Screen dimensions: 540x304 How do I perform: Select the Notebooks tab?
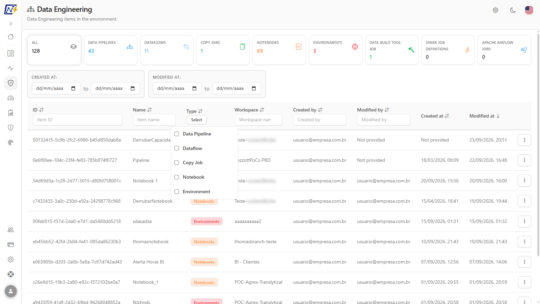279,50
